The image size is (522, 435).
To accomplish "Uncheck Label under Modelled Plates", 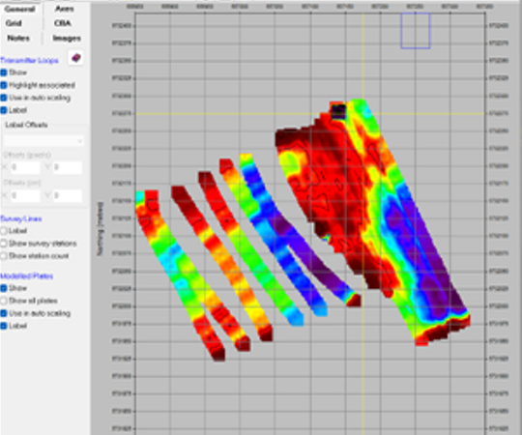I will (4, 326).
